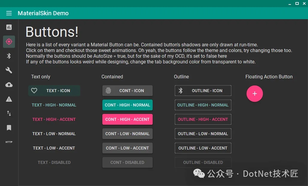Click OUTLINE - LOW - NORMAL button
The image size is (308, 186).
click(203, 134)
